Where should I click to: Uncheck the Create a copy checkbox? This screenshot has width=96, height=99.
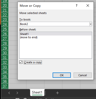pos(21,62)
